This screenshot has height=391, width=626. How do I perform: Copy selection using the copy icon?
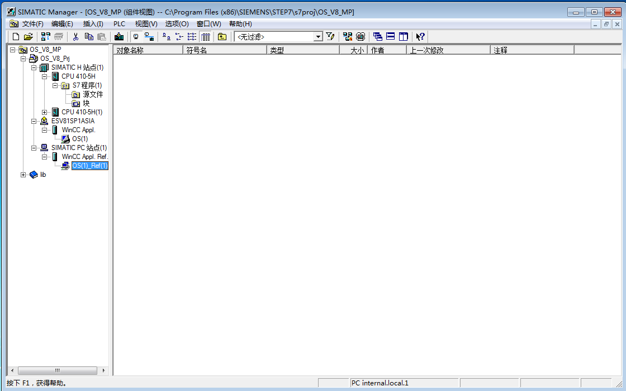click(89, 37)
